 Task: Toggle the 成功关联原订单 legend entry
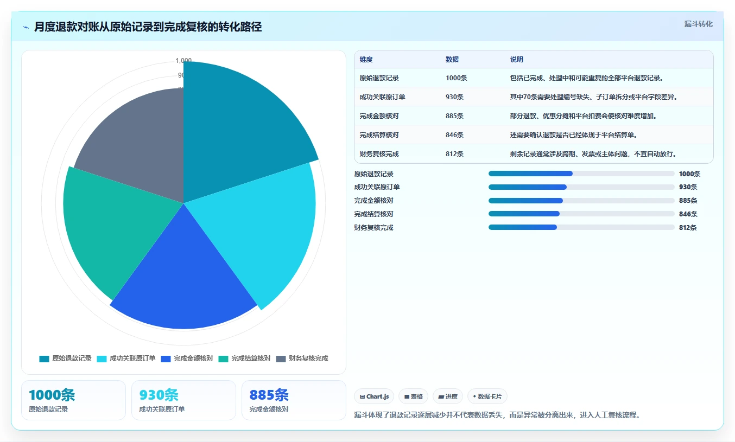126,358
